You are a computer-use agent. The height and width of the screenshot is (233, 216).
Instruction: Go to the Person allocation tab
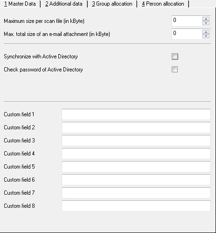(x=163, y=4)
